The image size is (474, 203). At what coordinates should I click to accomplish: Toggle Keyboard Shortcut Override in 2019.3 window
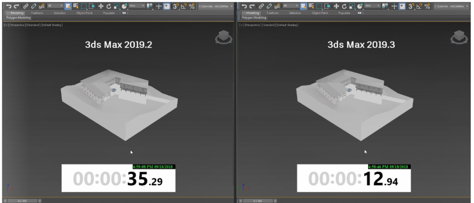click(402, 6)
